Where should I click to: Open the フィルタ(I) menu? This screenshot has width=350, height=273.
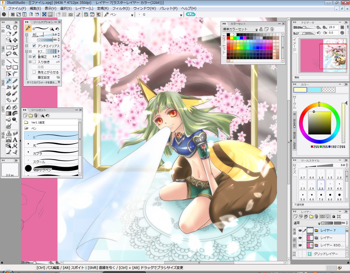click(121, 8)
